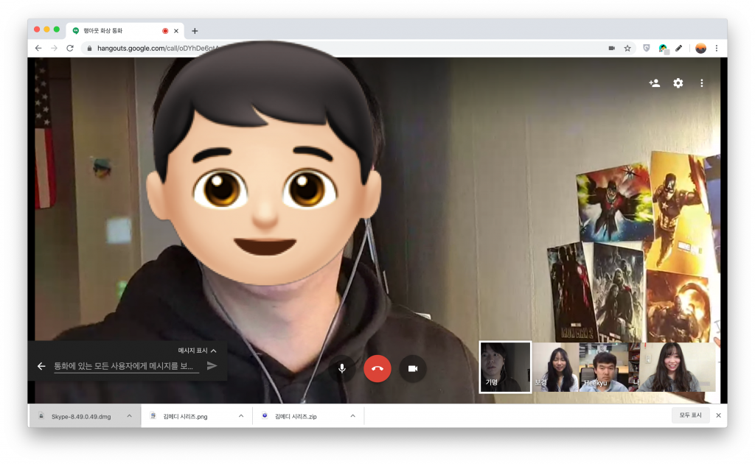
Task: Invite people with add-person icon
Action: point(655,83)
